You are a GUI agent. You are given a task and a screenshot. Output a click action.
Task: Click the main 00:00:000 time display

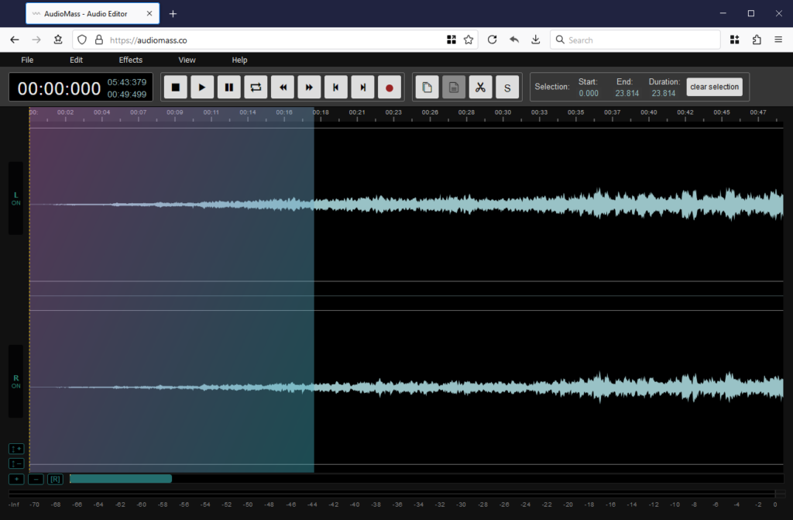pyautogui.click(x=59, y=88)
